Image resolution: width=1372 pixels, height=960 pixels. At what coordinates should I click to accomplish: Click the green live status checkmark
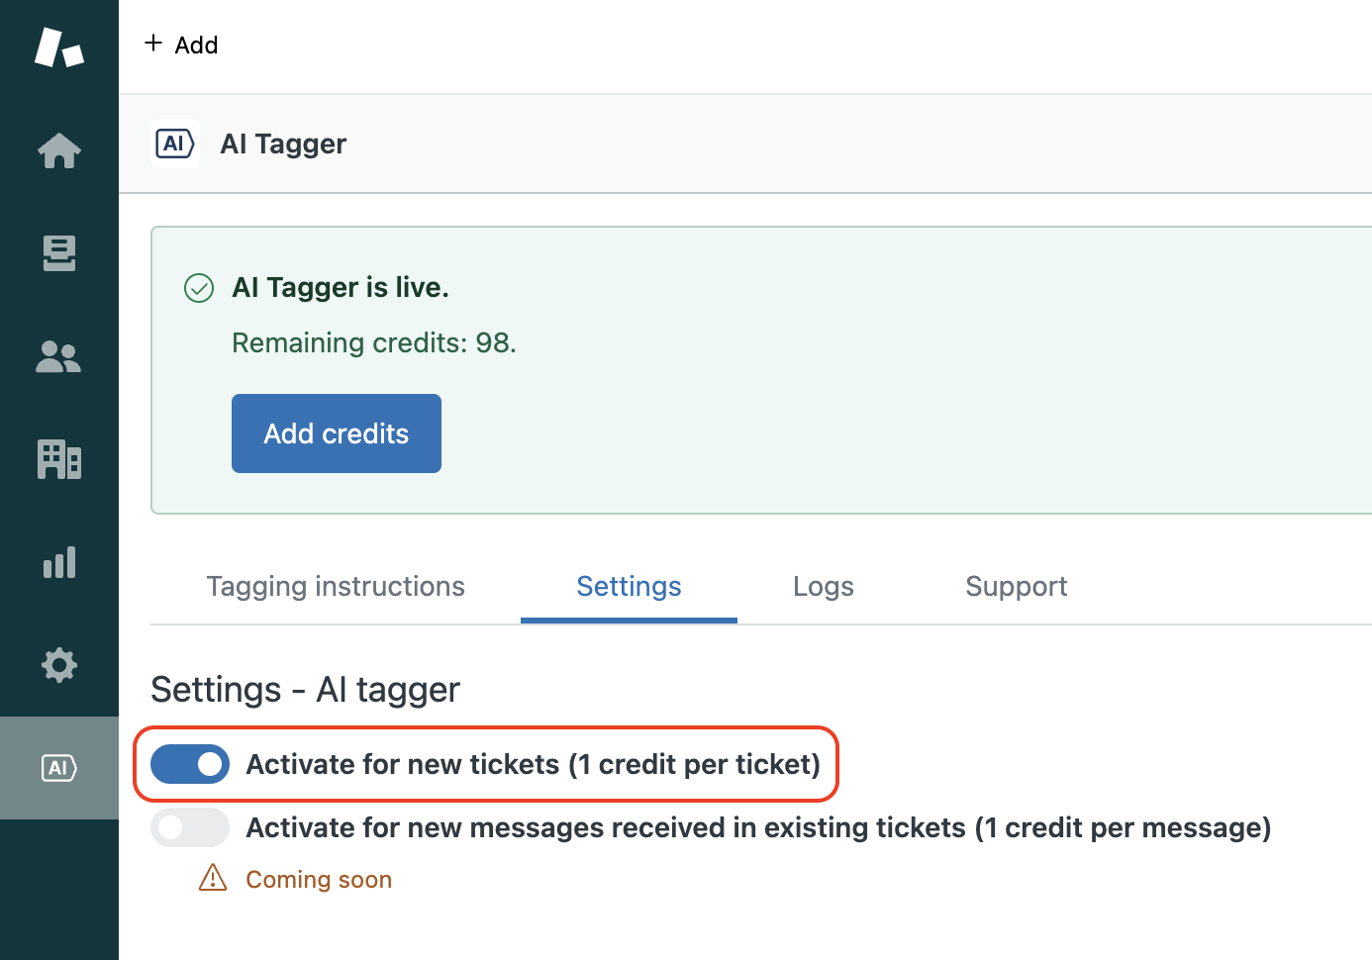coord(199,288)
